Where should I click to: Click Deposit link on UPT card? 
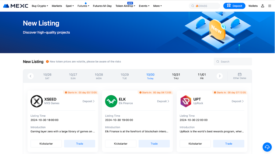pos(238,101)
